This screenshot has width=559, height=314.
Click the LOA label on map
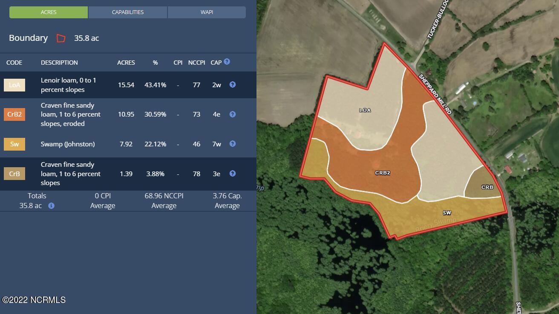365,110
